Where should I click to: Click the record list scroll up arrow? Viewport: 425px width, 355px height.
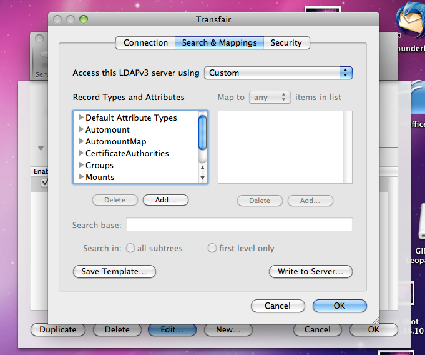coord(202,167)
